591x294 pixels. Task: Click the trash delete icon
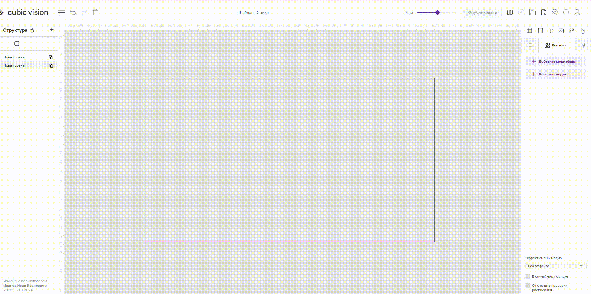point(95,12)
